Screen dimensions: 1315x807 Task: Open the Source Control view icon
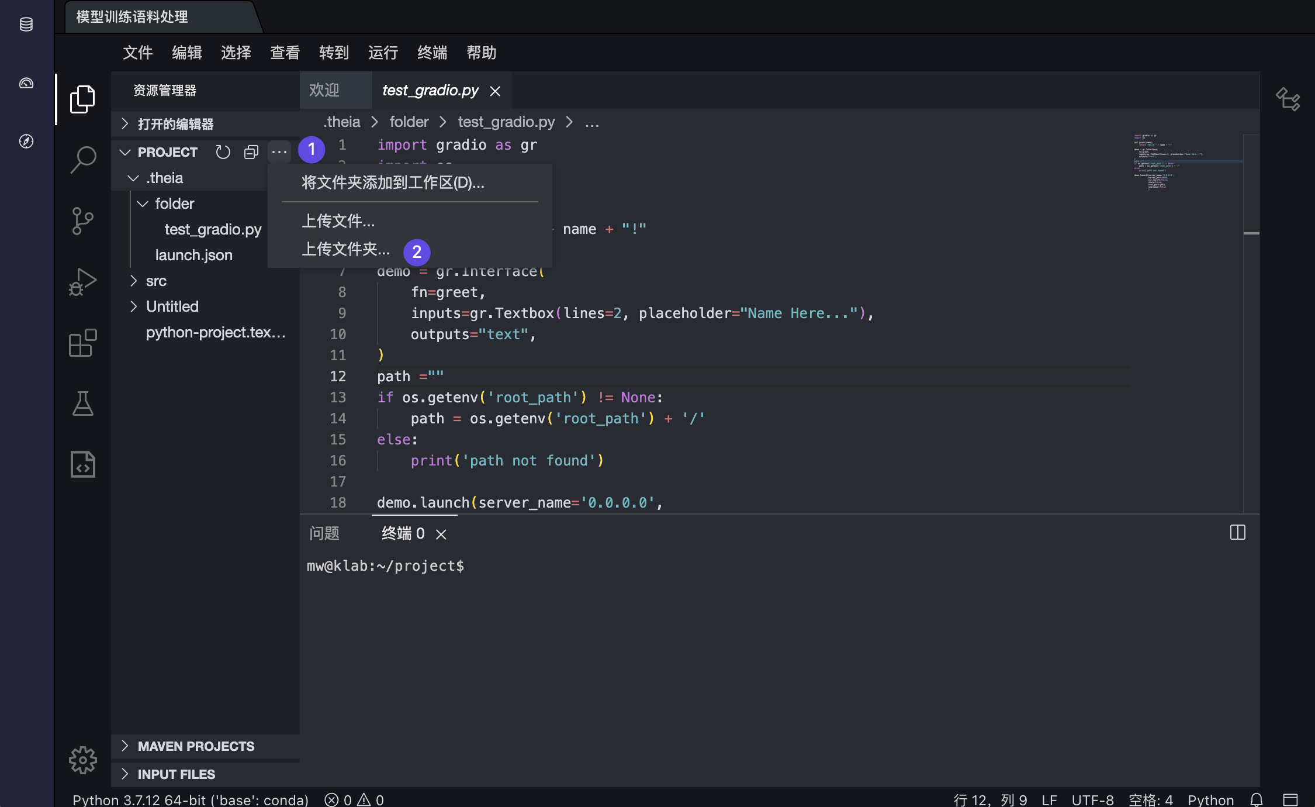coord(82,220)
